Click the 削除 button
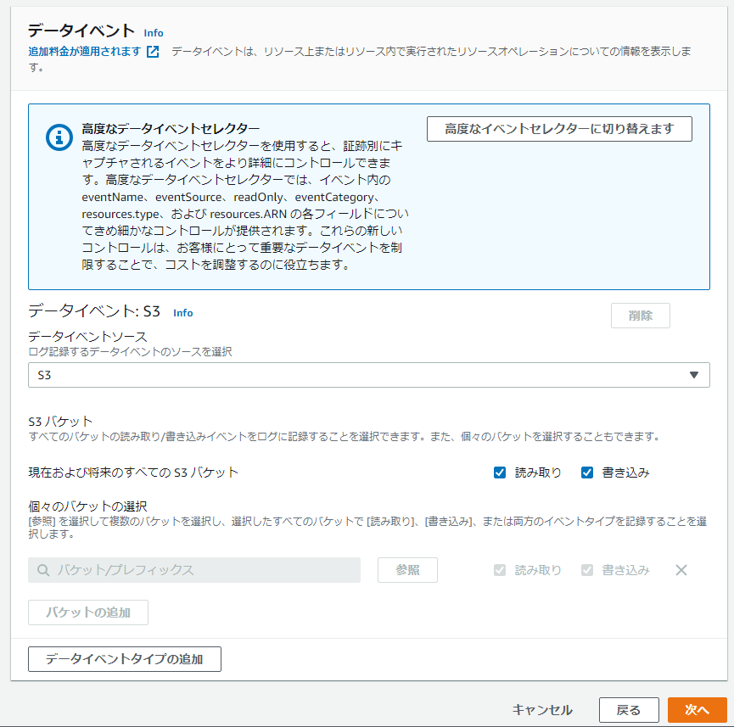The width and height of the screenshot is (734, 727). tap(640, 316)
